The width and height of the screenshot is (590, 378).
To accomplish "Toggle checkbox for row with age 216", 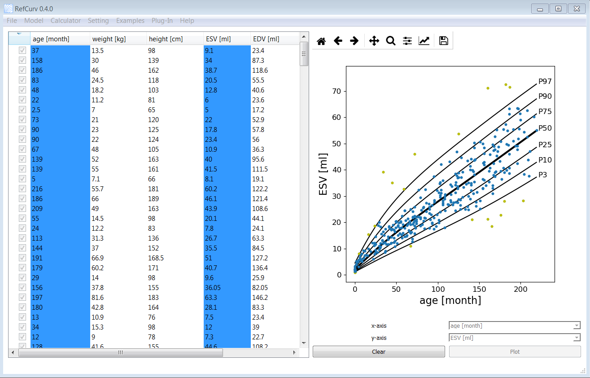I will pyautogui.click(x=22, y=189).
